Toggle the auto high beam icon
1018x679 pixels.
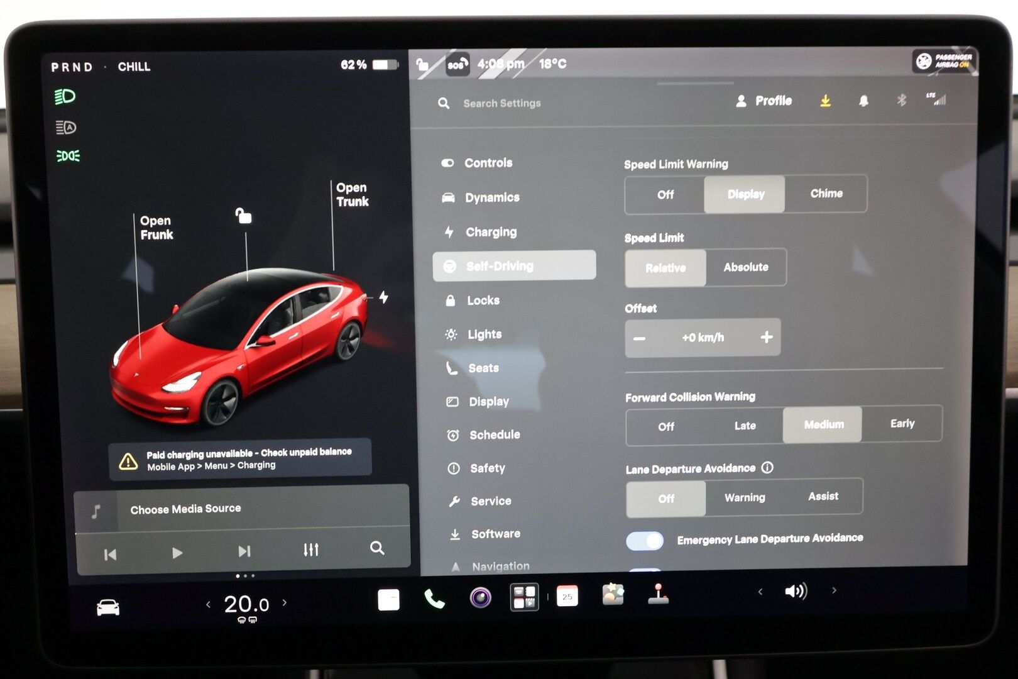[x=65, y=128]
